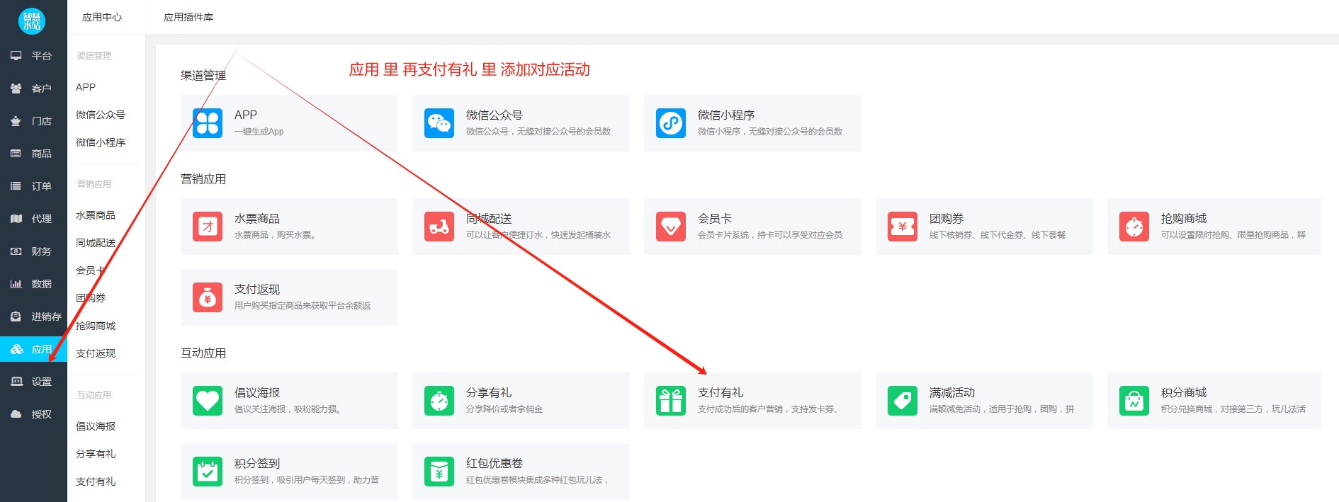This screenshot has height=502, width=1339.
Task: Click the 设置 icon in sidebar
Action: 16,382
